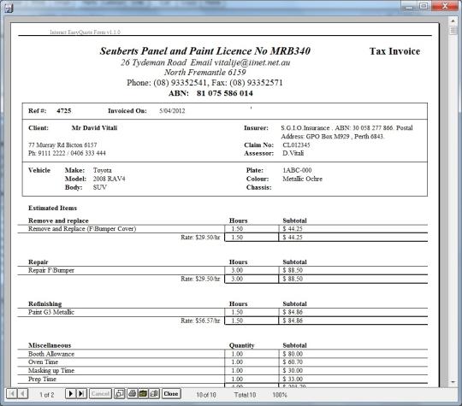Viewport: 462px width, 406px height.
Task: Click the invoice date 5/04/2012
Action: click(172, 111)
